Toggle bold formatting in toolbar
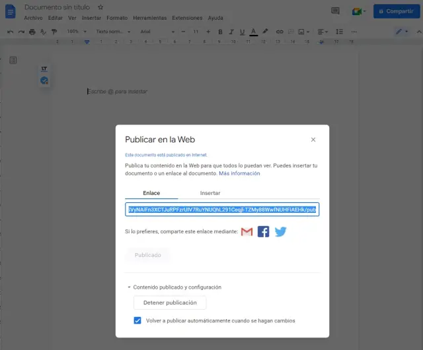 [x=220, y=31]
